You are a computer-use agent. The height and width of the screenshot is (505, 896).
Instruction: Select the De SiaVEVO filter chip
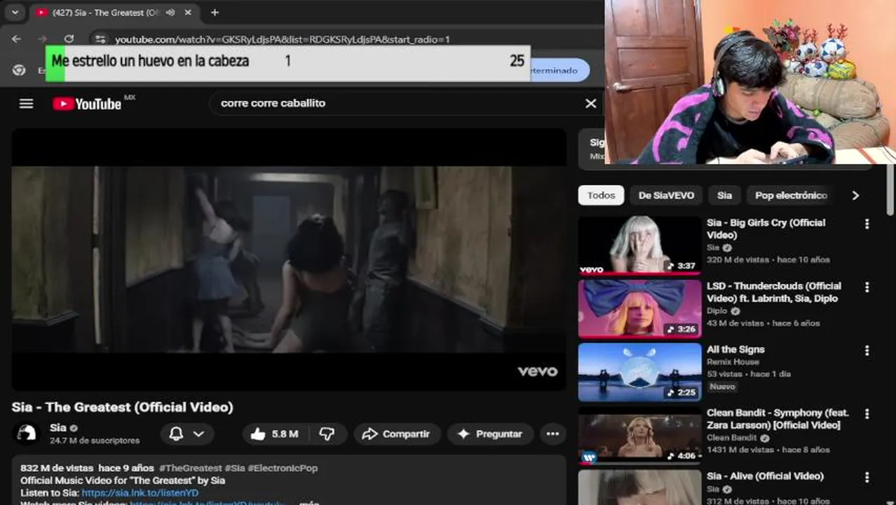[666, 196]
